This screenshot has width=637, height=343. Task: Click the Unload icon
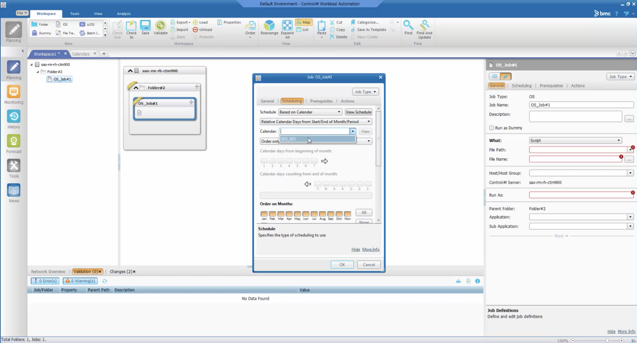[202, 30]
